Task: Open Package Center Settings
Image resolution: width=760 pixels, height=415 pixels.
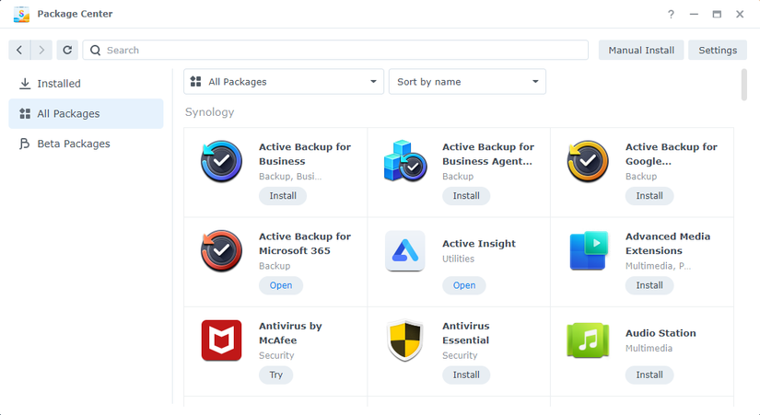Action: point(718,50)
